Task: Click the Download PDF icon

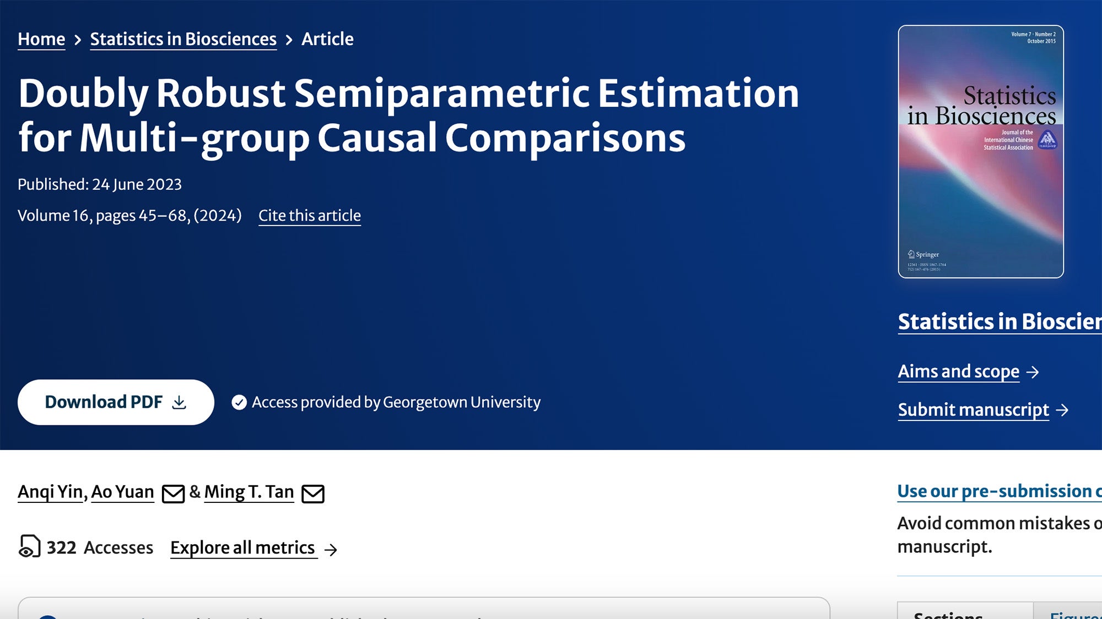Action: point(180,402)
